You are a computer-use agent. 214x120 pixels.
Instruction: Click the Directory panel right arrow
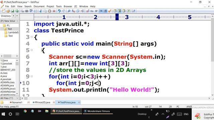17,16
